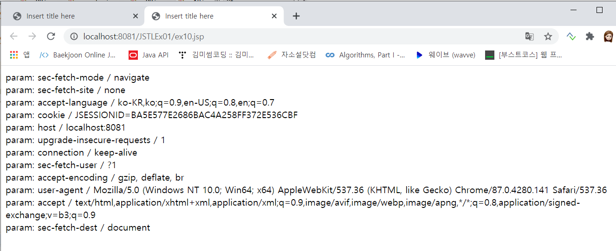View site information icon in address bar

[73, 37]
